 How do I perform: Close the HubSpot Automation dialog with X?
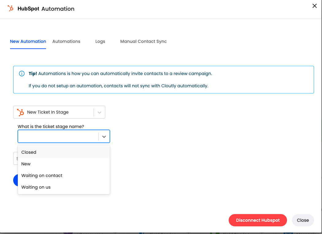314,6
